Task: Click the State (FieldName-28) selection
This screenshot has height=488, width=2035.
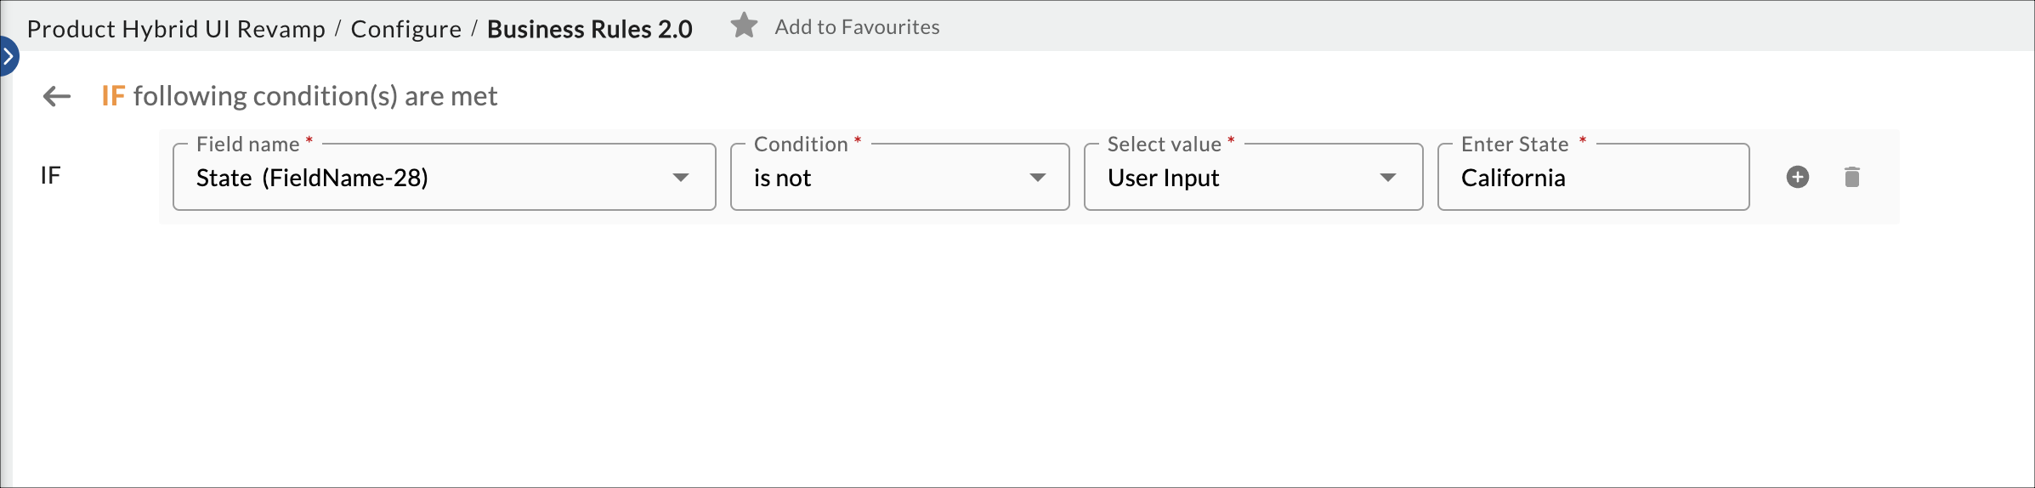Action: point(312,178)
